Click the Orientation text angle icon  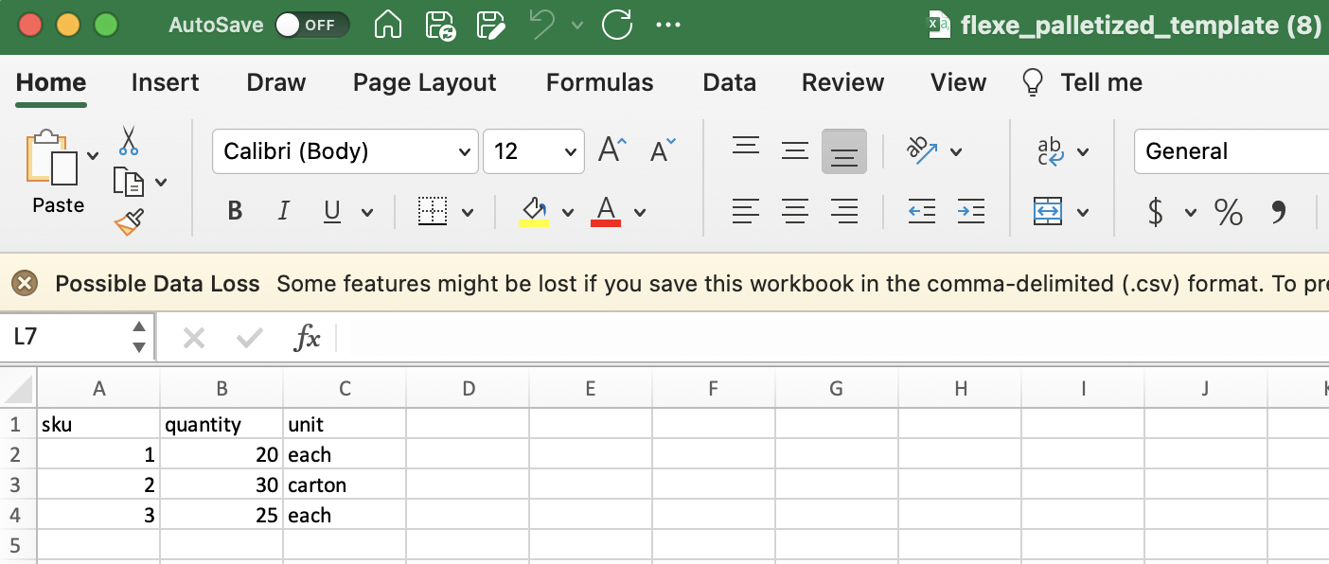coord(922,150)
